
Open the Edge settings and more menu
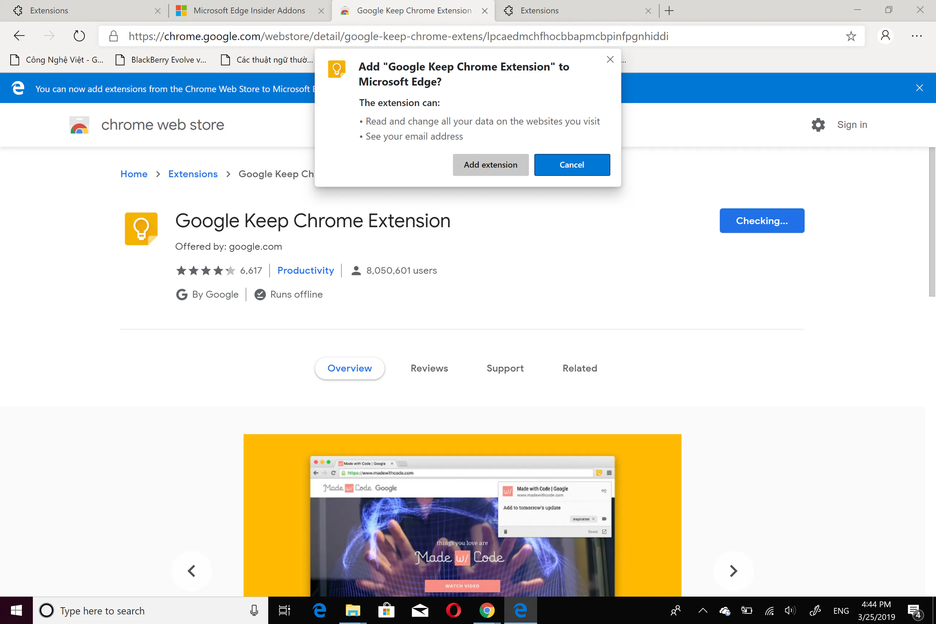click(x=917, y=36)
